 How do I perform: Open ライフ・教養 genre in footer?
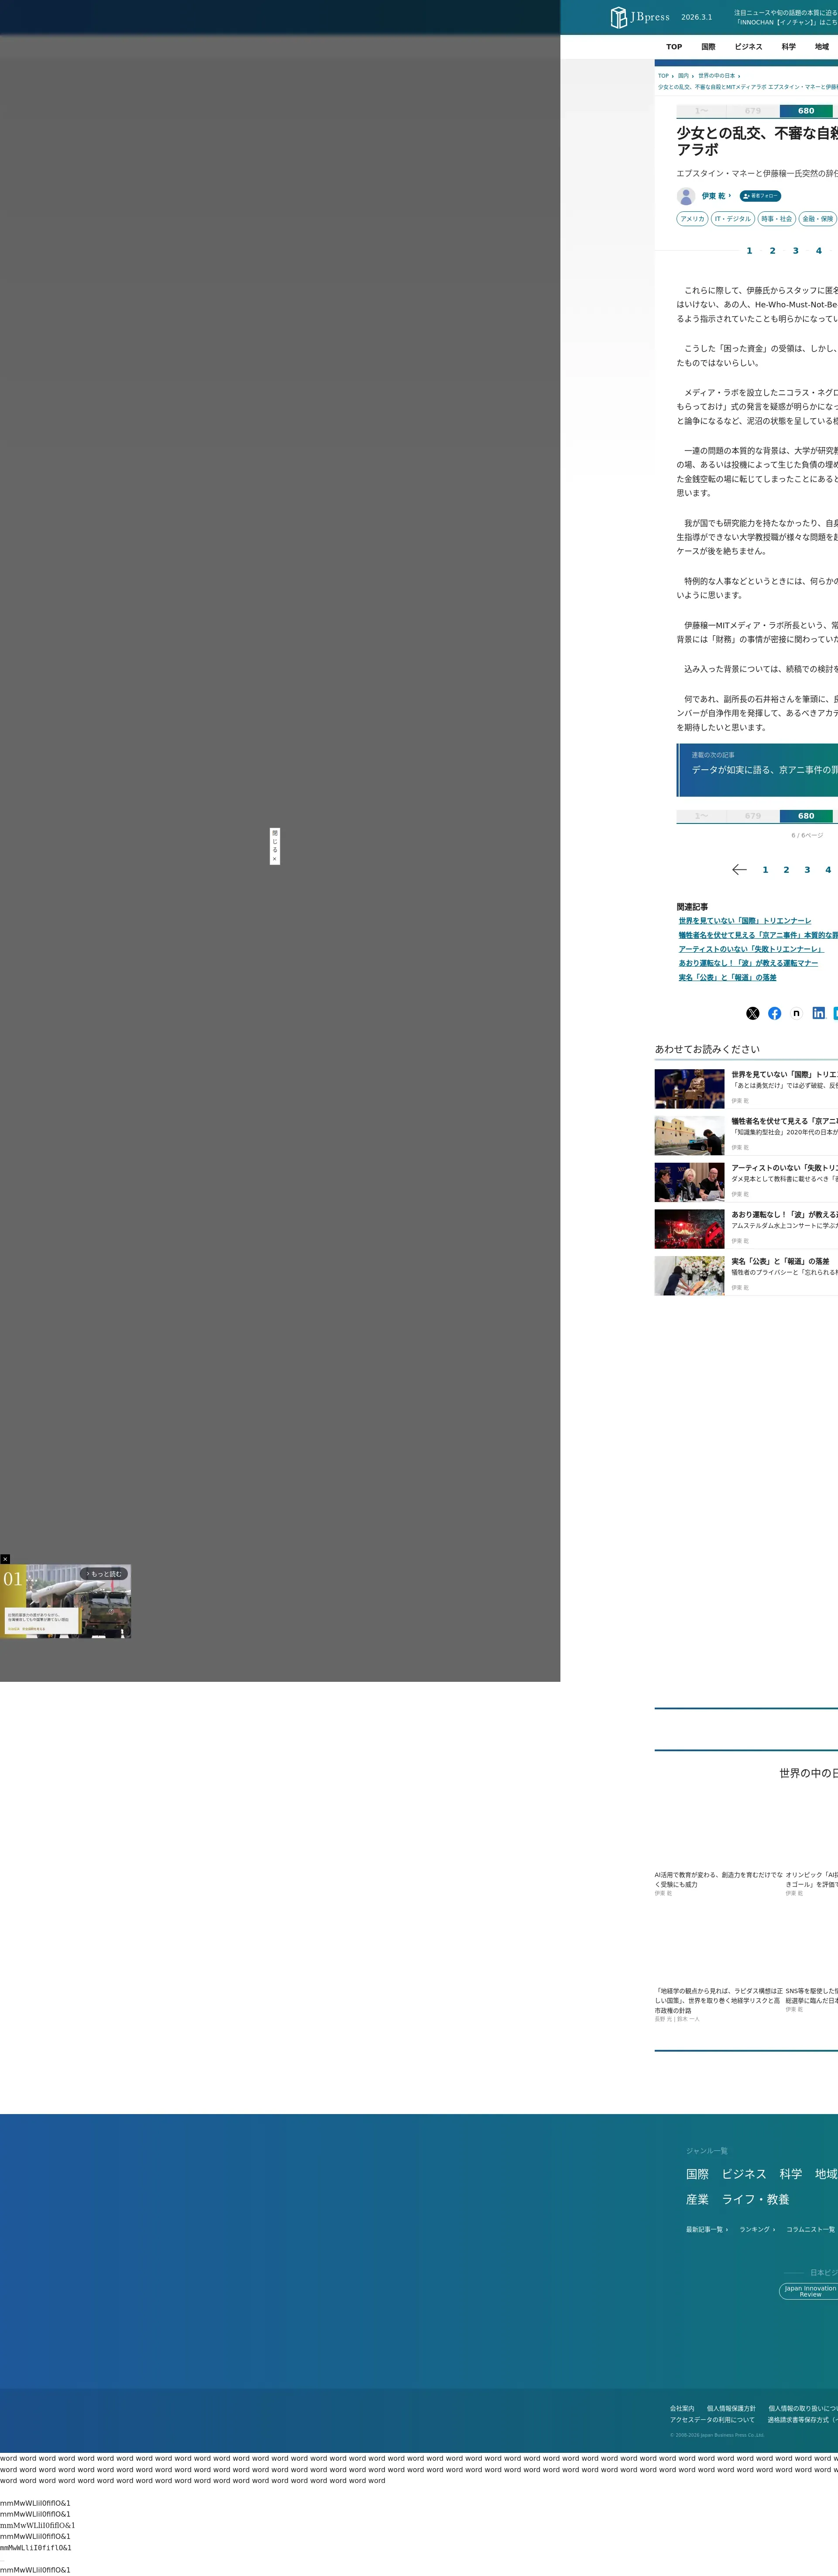click(755, 2199)
